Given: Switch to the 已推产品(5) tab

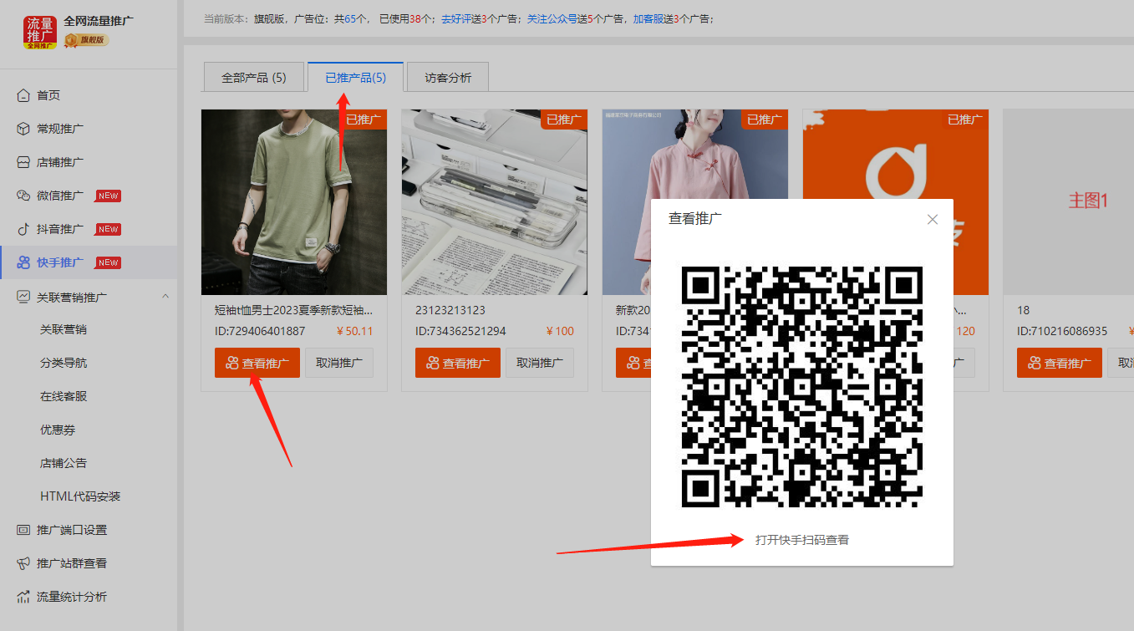Looking at the screenshot, I should click(356, 78).
